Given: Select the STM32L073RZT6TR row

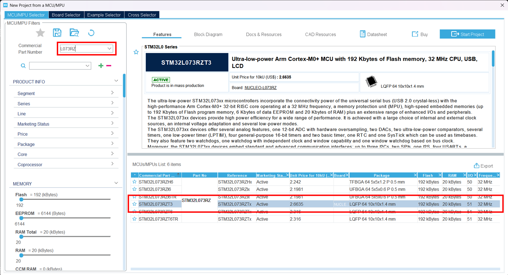Looking at the screenshot, I should coord(315,219).
